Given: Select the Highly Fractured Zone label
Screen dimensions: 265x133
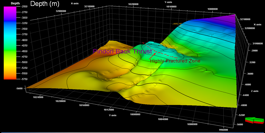Looking at the screenshot, I should [x=175, y=61].
